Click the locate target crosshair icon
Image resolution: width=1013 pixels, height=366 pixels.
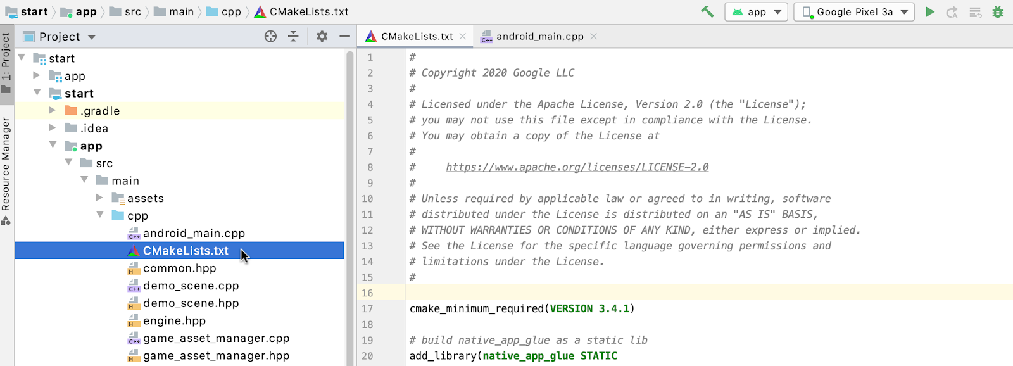tap(270, 37)
